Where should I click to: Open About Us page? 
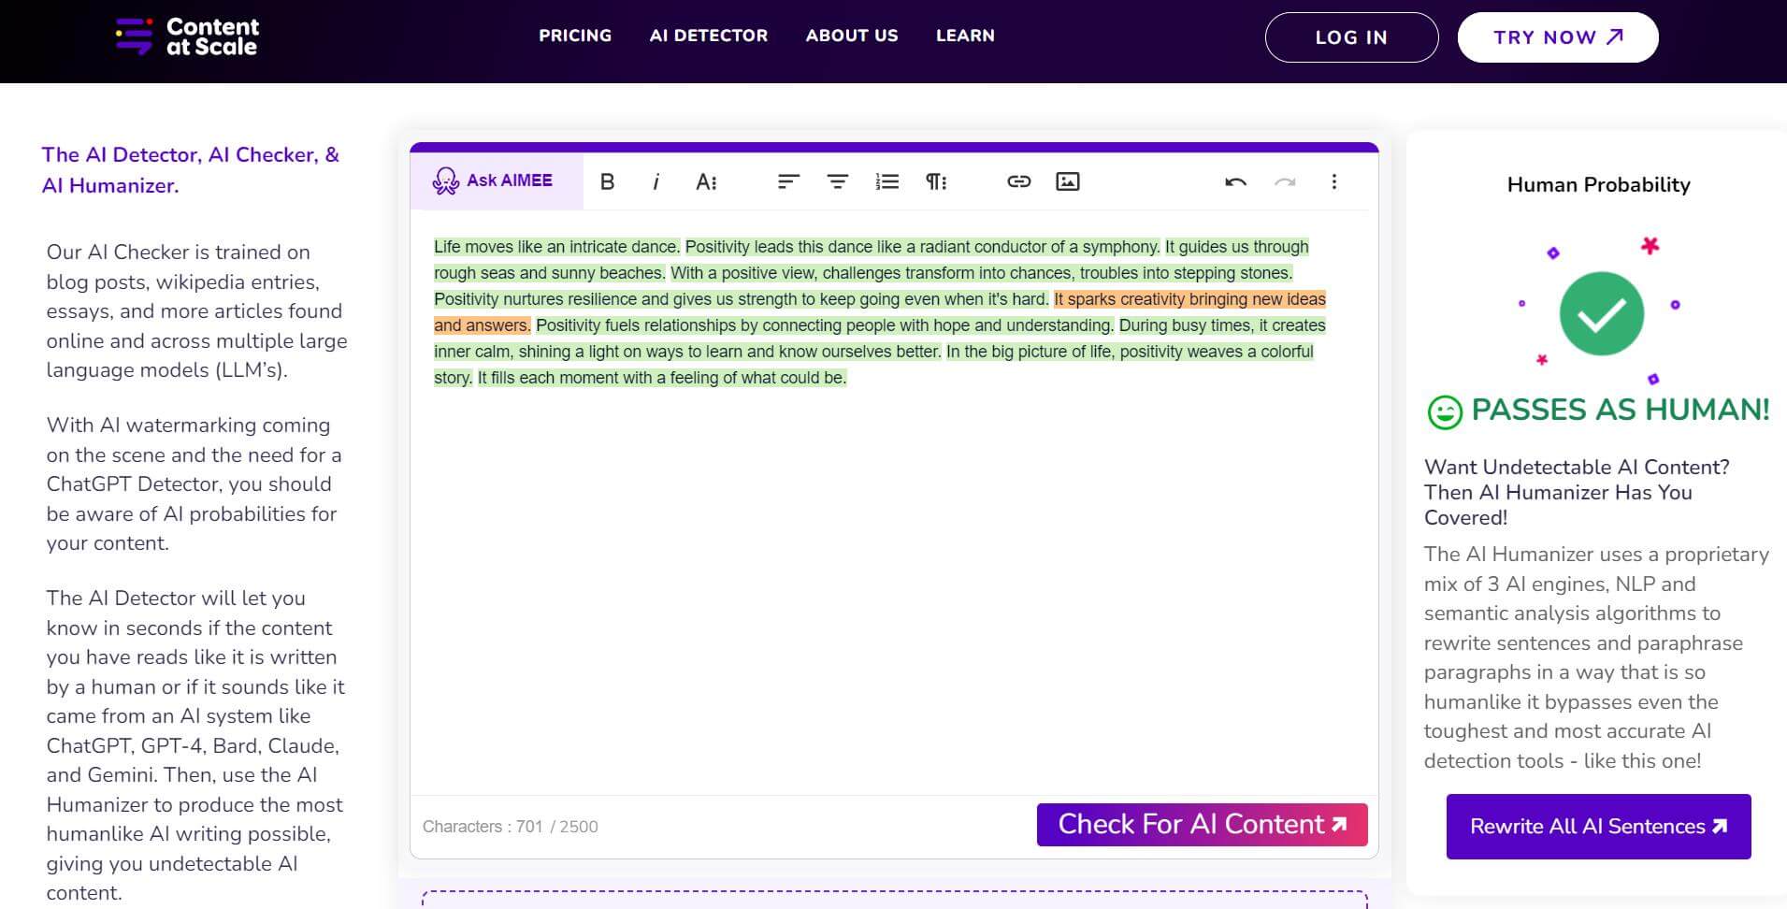point(852,36)
